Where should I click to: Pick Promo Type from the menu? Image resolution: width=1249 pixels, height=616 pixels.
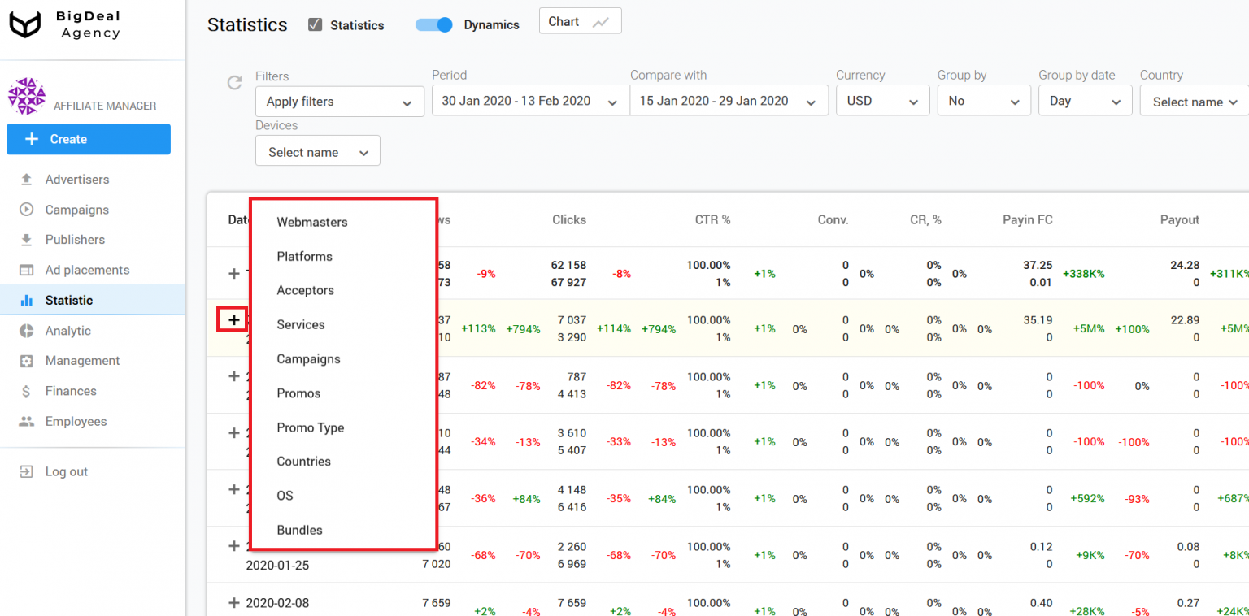point(311,427)
